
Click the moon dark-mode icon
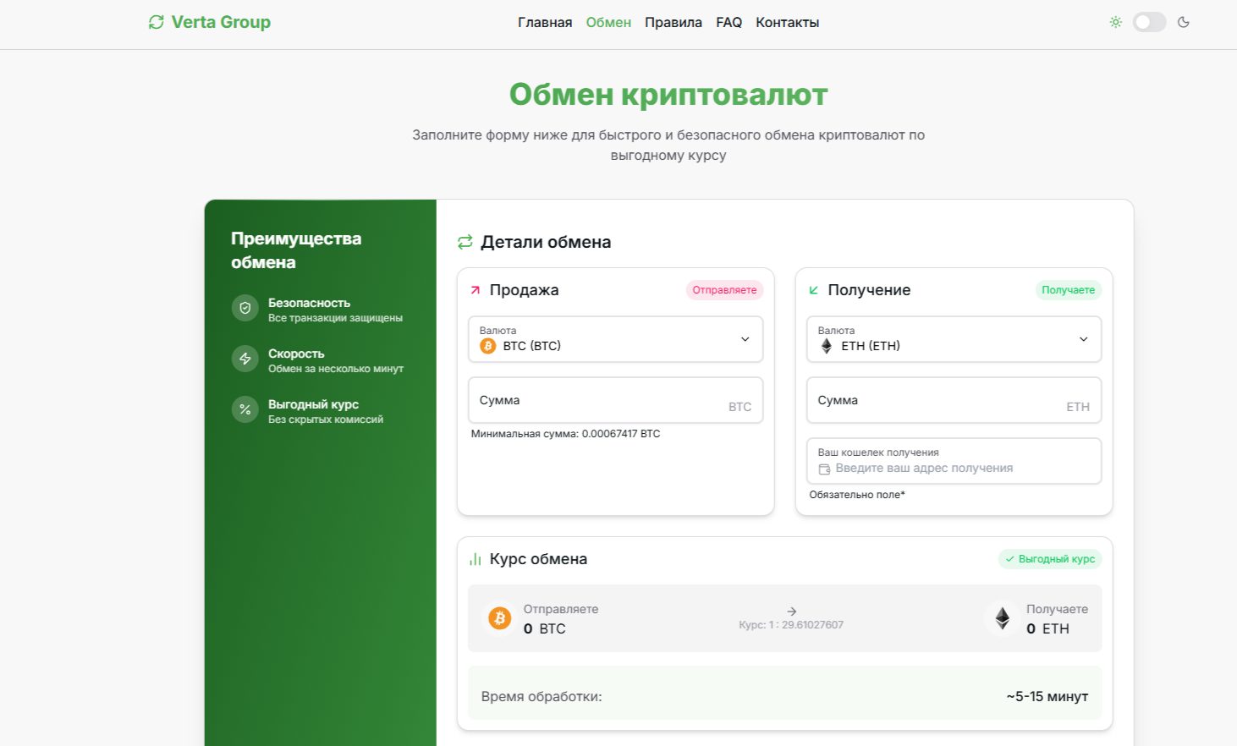pyautogui.click(x=1184, y=23)
